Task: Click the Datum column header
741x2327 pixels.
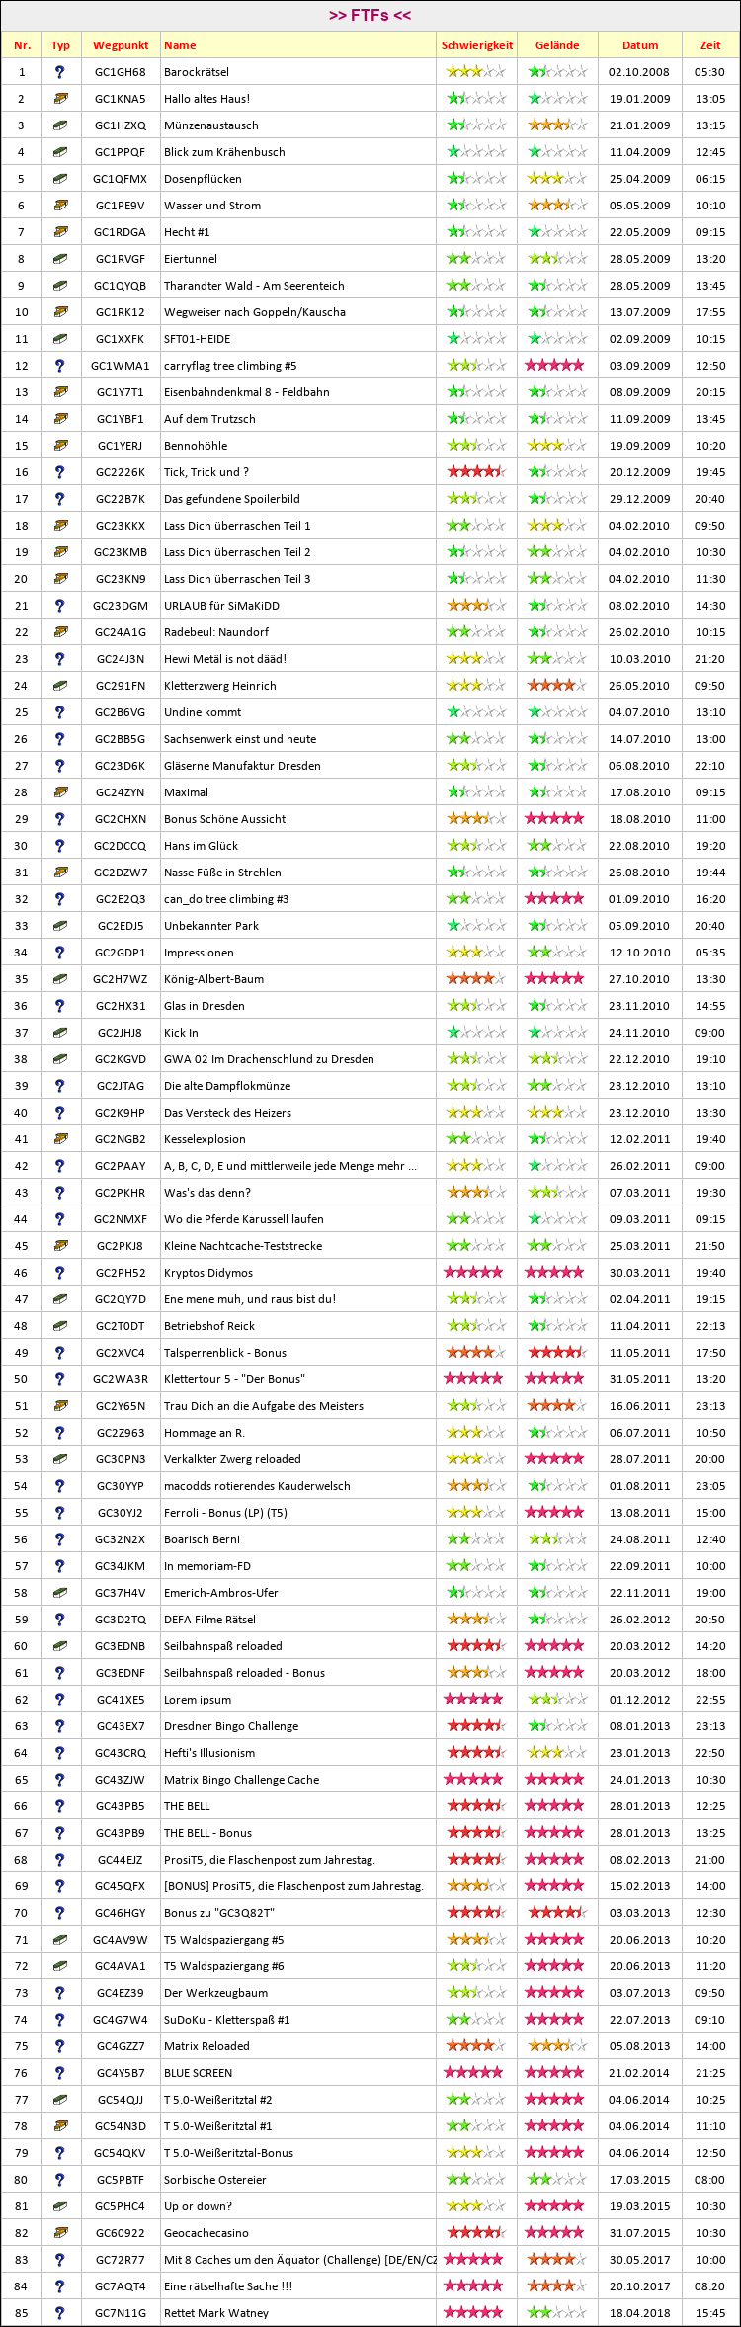Action: [x=639, y=45]
